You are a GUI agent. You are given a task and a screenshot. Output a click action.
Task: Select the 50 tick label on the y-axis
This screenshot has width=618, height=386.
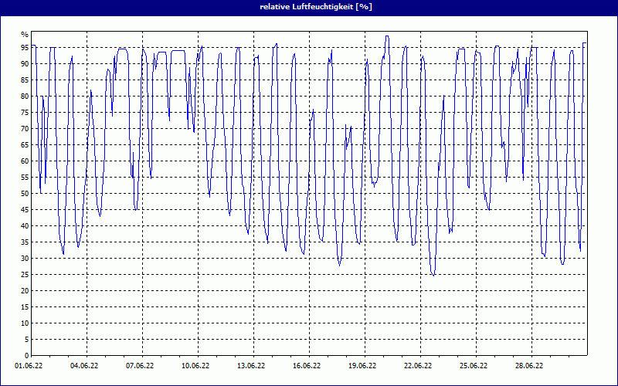tap(24, 194)
